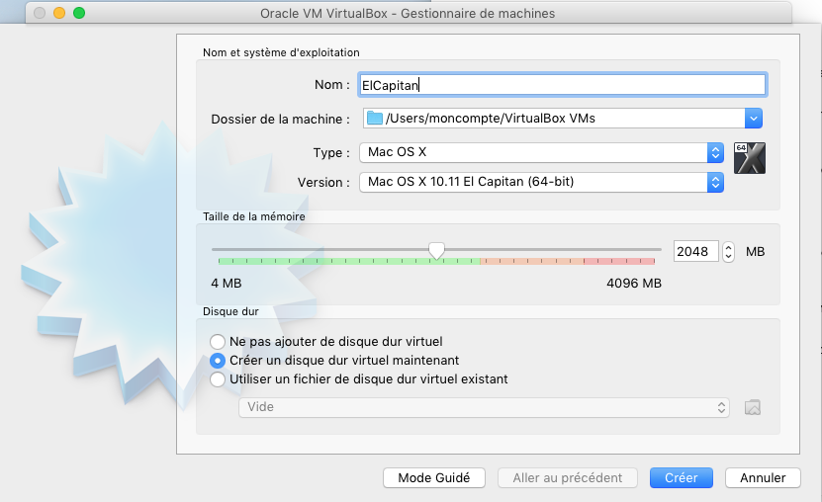This screenshot has width=822, height=502.
Task: Click the Mac OS X 64-bit OS icon
Action: (750, 158)
